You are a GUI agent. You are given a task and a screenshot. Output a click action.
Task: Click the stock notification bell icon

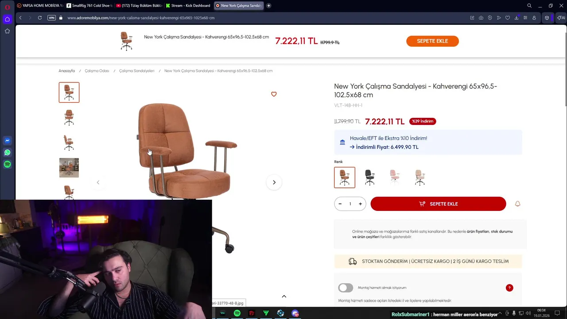pyautogui.click(x=517, y=204)
